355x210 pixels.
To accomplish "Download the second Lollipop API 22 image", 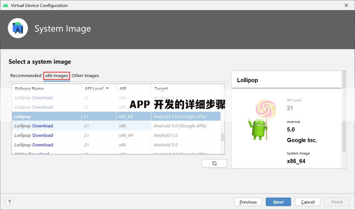I will pyautogui.click(x=42, y=107).
